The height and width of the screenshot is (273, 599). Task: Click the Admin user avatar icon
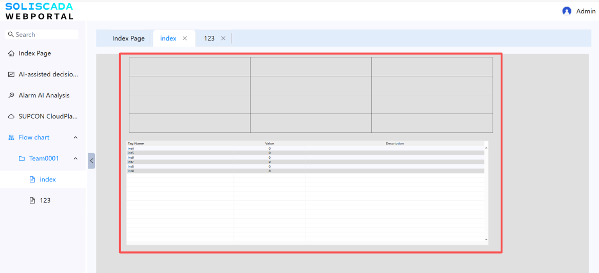click(567, 11)
